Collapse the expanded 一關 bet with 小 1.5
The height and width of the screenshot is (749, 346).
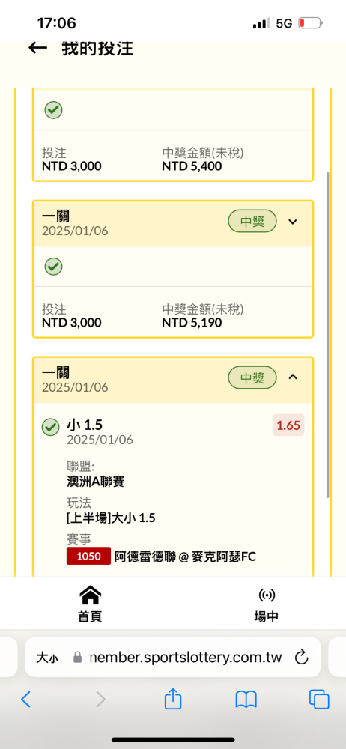[x=293, y=377]
